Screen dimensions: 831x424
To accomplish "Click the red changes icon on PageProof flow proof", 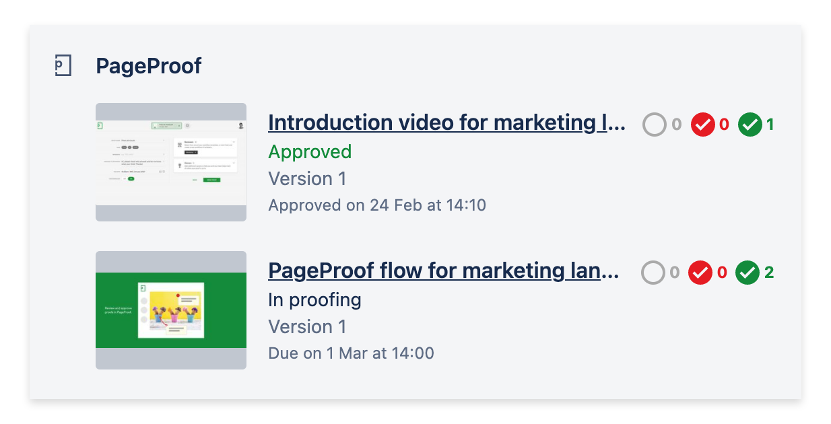I will (x=700, y=273).
